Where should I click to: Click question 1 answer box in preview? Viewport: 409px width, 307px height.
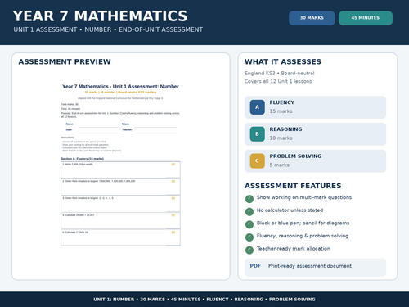click(x=120, y=169)
